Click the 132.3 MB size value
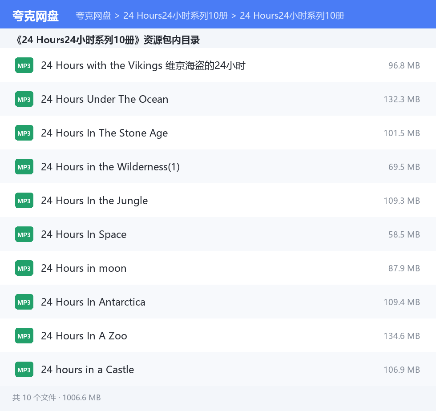The image size is (436, 411). click(x=402, y=99)
